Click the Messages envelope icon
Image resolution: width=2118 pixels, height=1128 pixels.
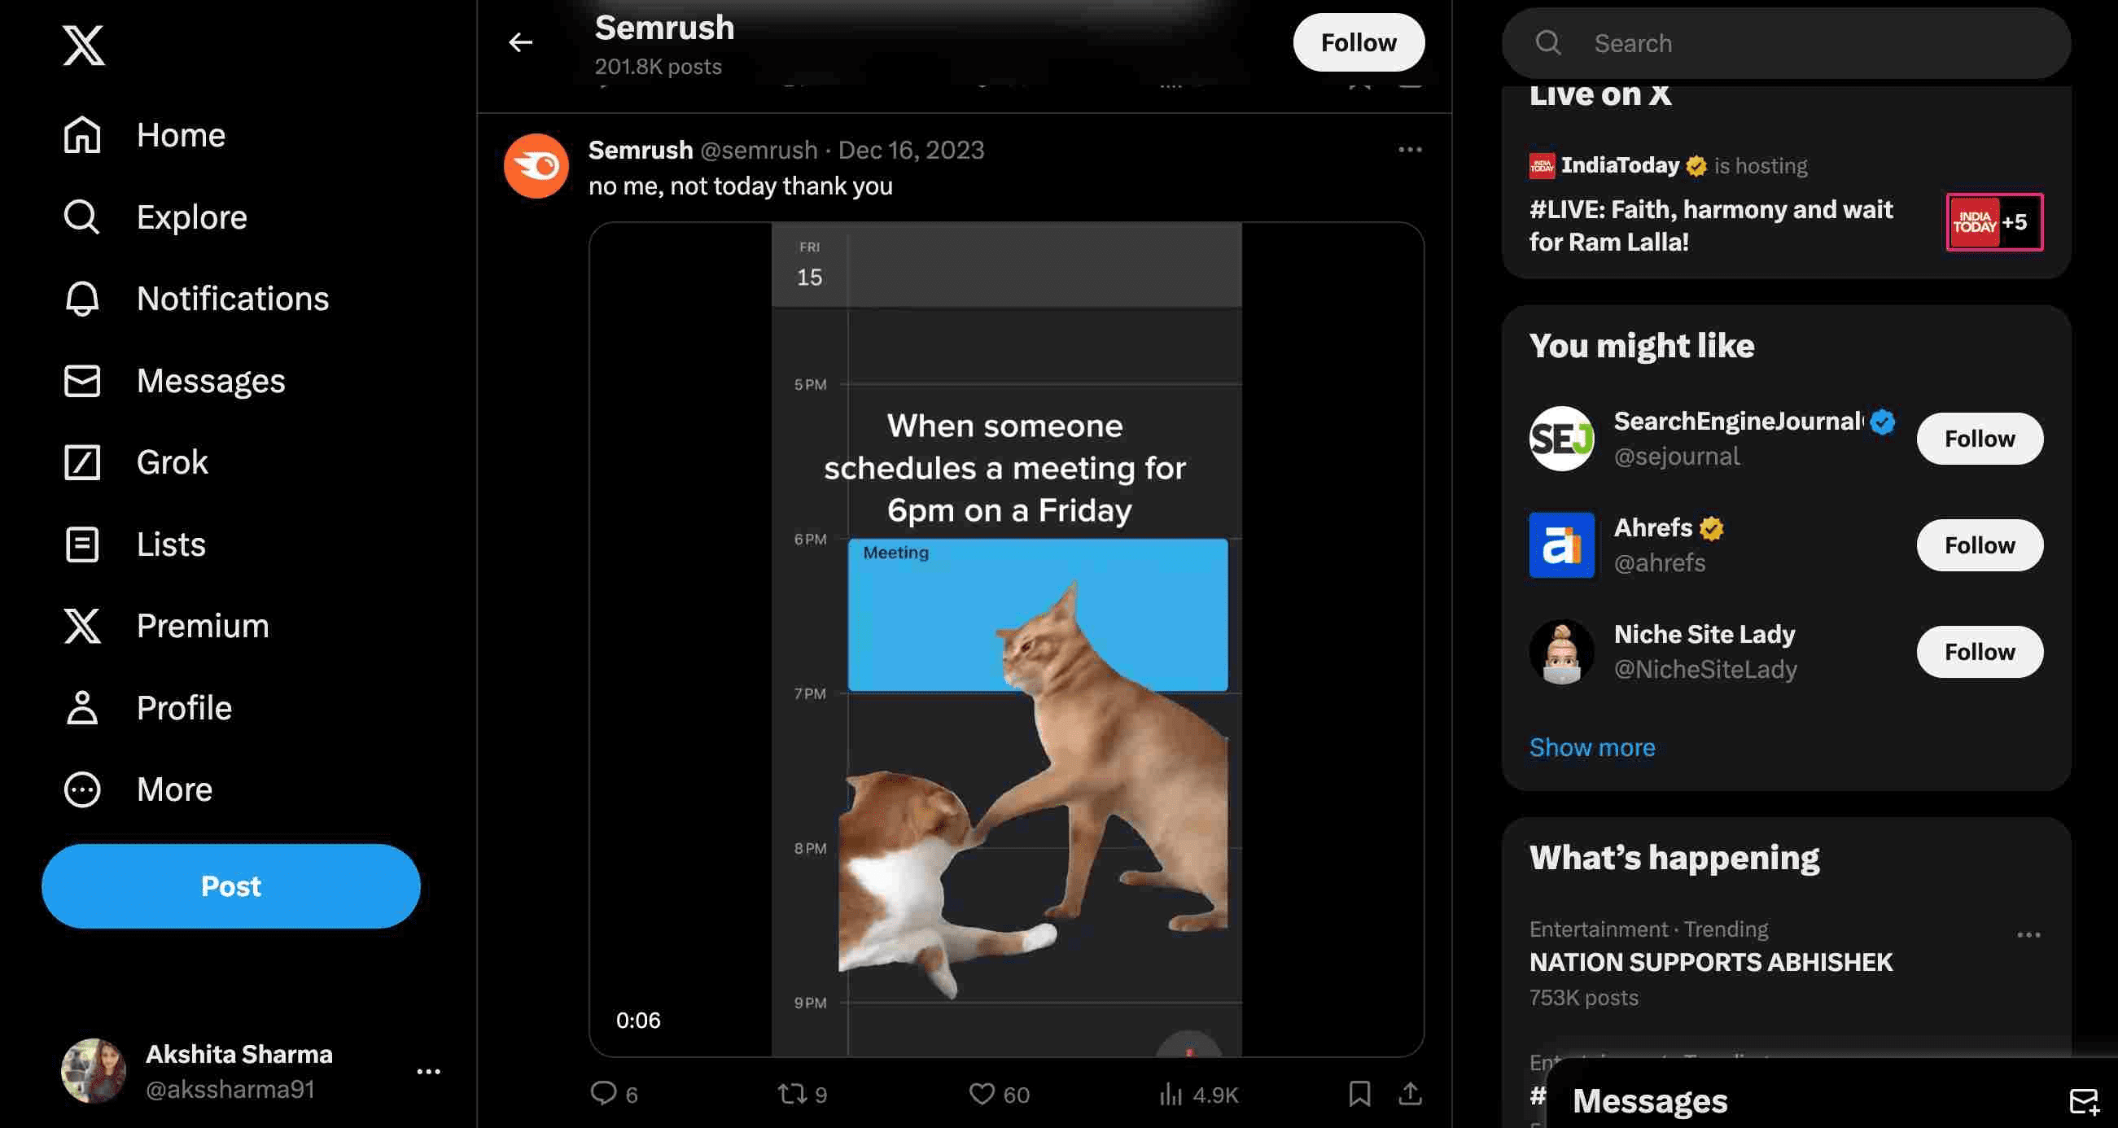[80, 380]
